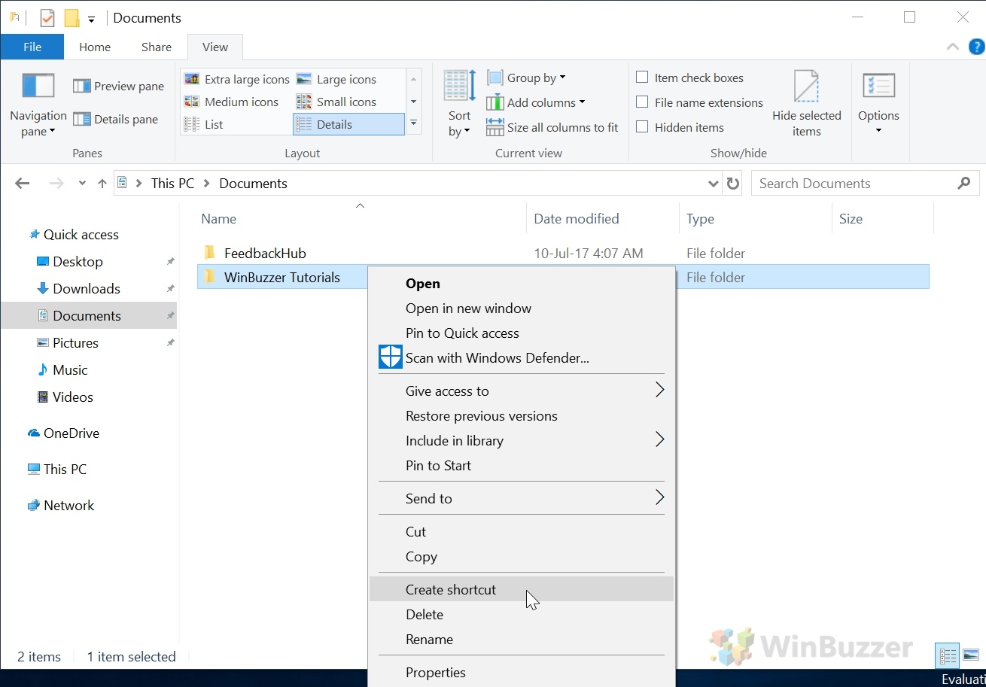Viewport: 986px width, 687px height.
Task: Enable Item check boxes
Action: point(643,77)
